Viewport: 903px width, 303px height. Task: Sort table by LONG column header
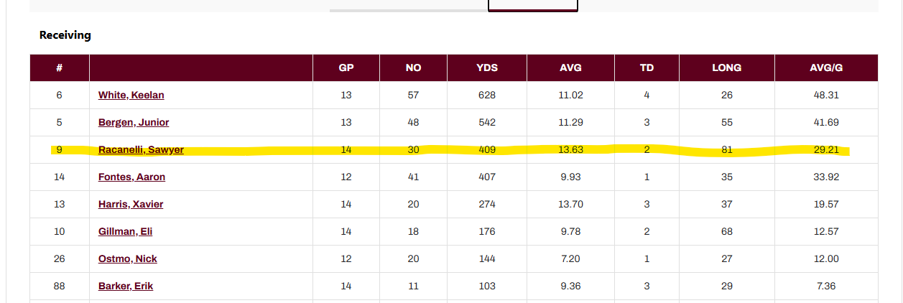(x=726, y=68)
